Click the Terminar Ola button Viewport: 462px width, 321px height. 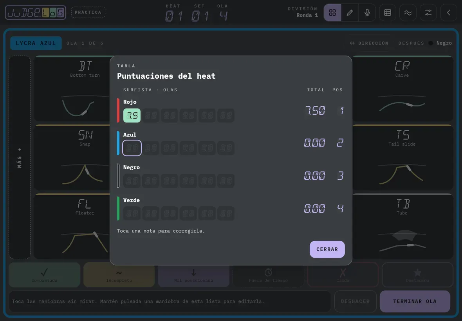[415, 301]
